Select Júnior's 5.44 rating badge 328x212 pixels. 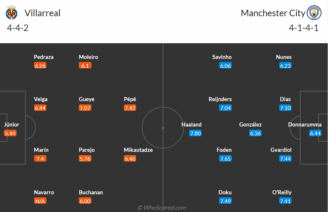[10, 133]
